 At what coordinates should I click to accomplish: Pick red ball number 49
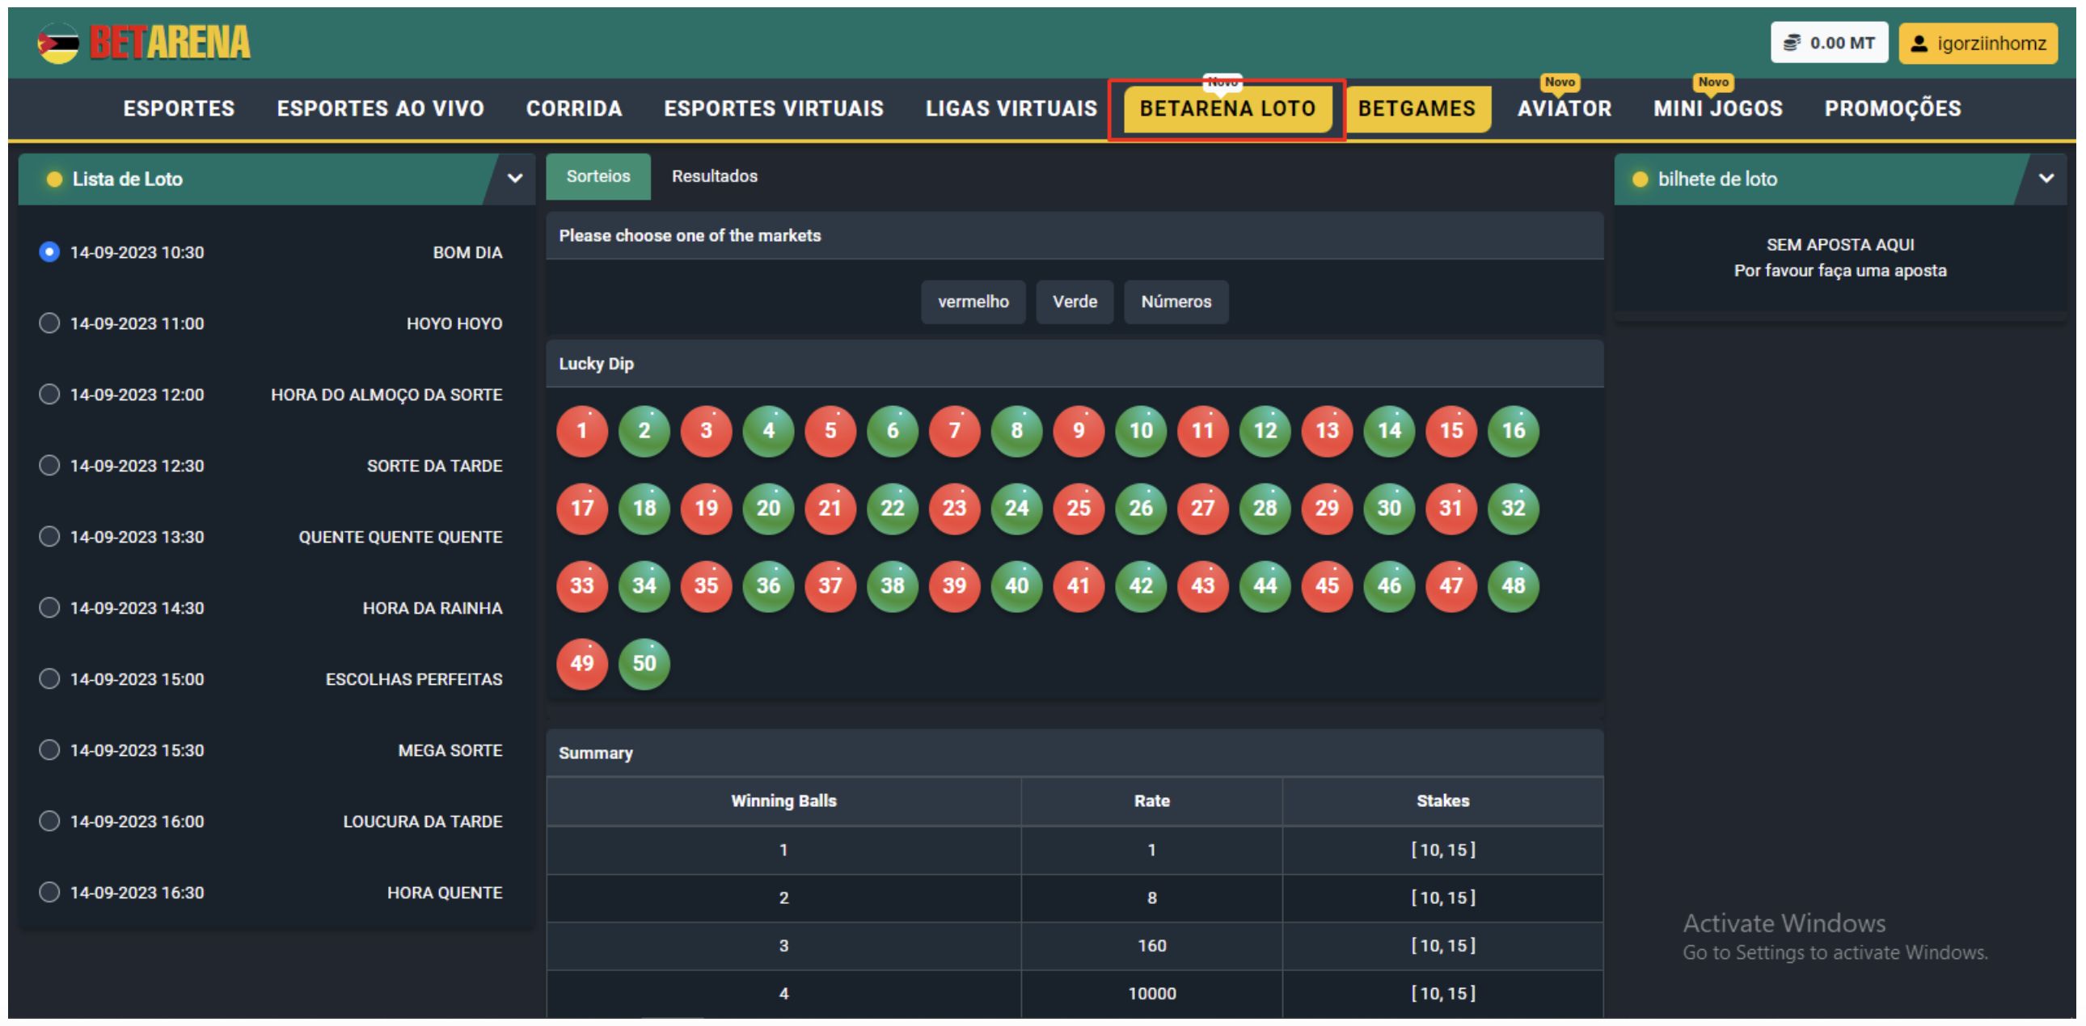(581, 664)
